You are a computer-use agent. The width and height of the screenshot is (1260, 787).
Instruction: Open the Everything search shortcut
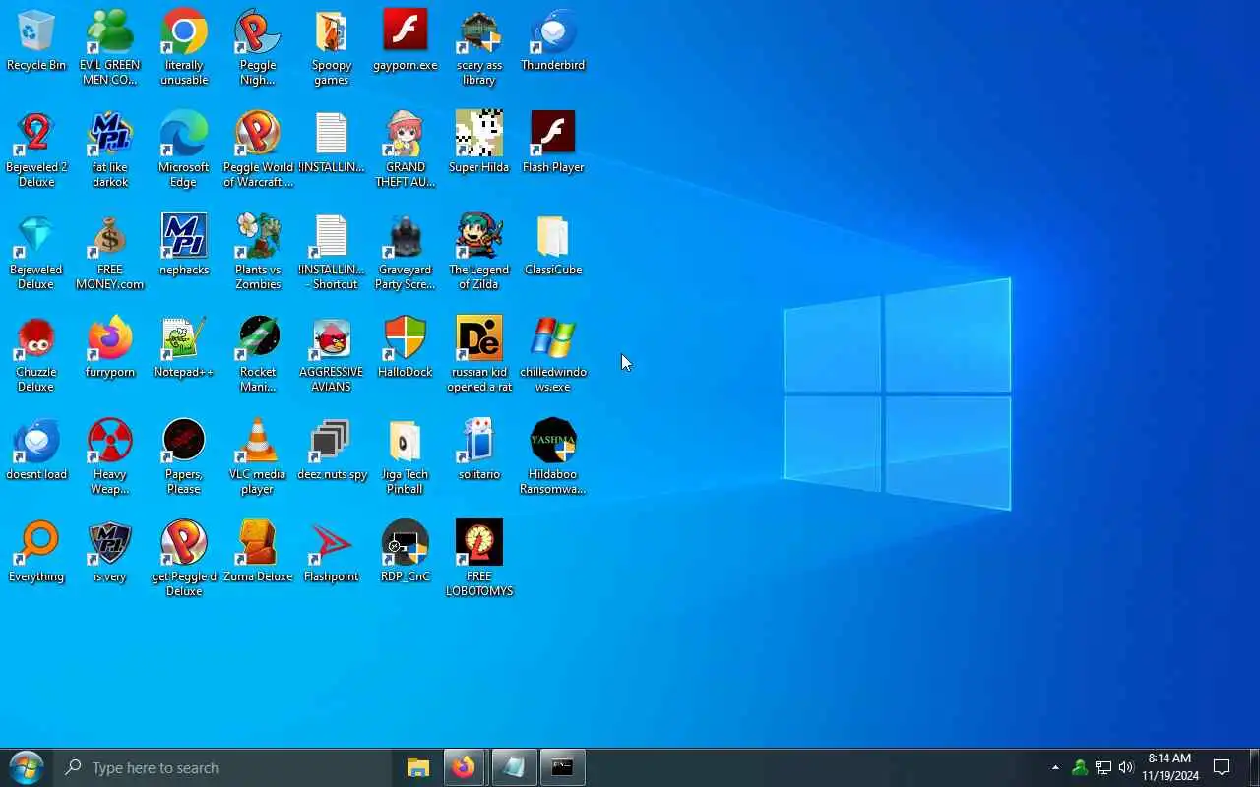(36, 553)
